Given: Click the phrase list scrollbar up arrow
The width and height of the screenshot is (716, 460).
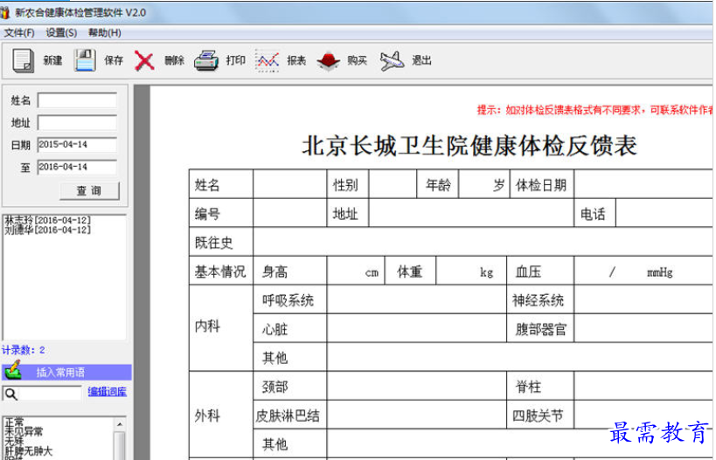Looking at the screenshot, I should coord(121,424).
